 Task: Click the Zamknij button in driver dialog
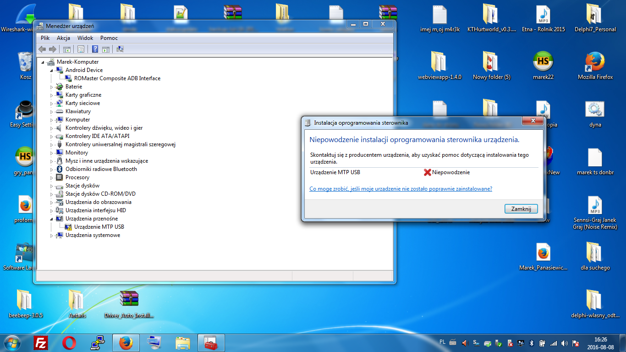521,209
